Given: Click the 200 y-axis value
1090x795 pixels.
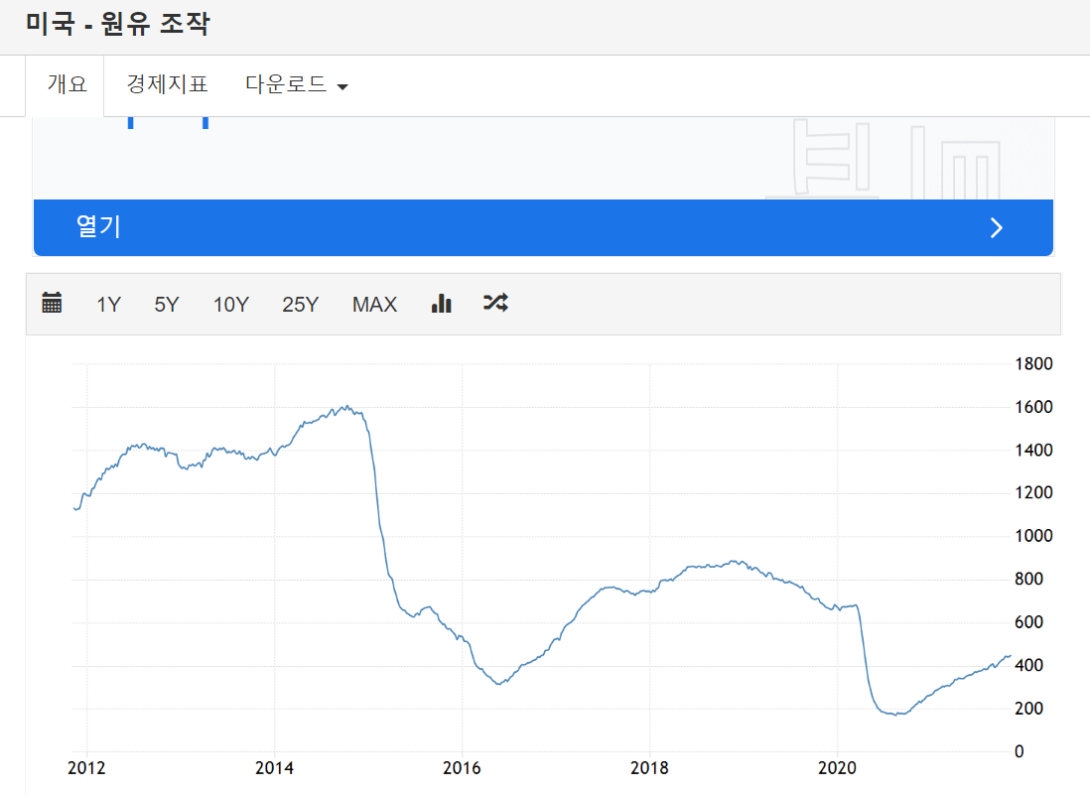Looking at the screenshot, I should click(1028, 708).
